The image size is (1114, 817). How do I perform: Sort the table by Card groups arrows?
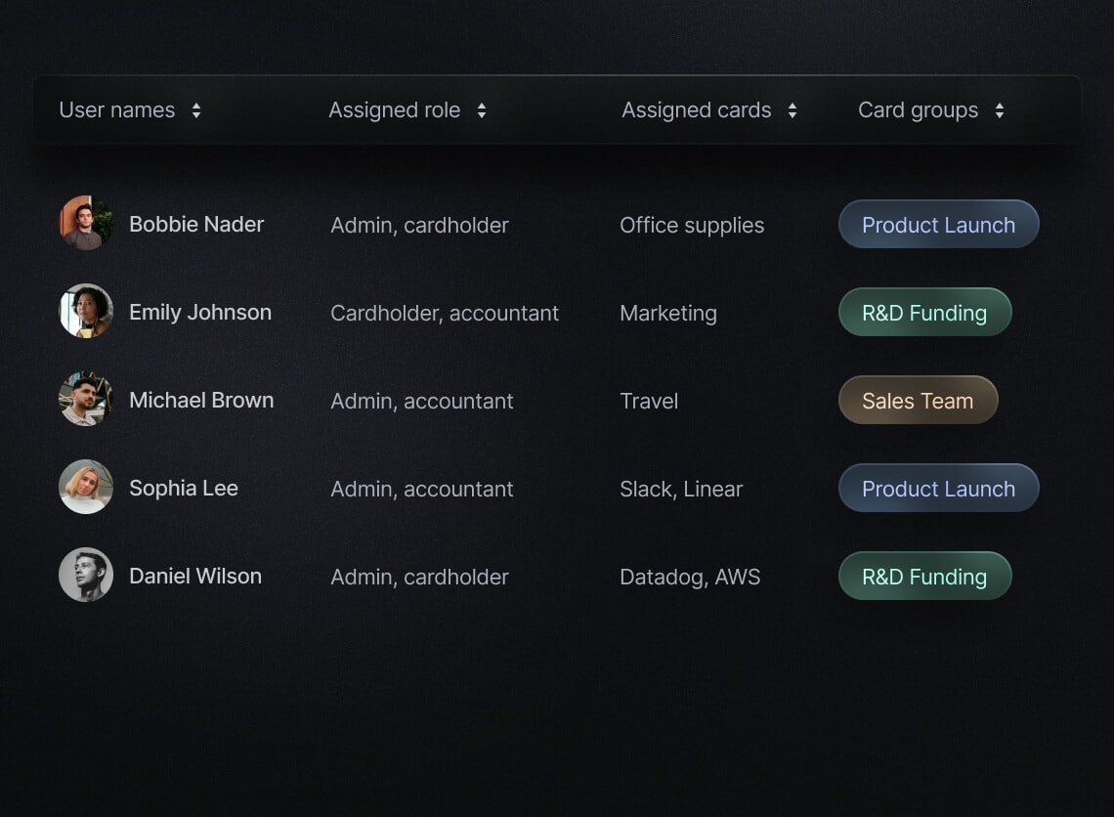click(x=999, y=110)
